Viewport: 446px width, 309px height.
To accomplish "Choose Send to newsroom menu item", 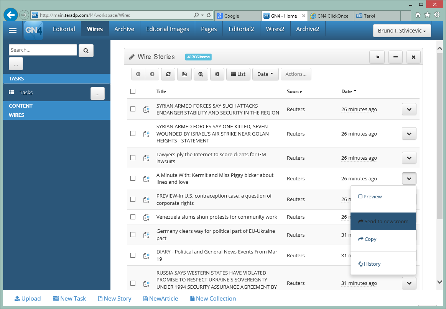I will (x=383, y=221).
